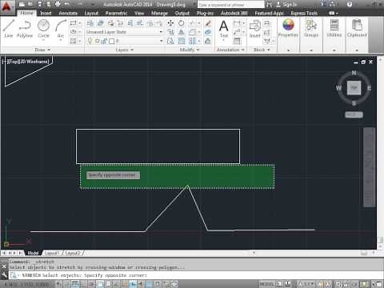This screenshot has height=288, width=384.
Task: Open the Groups panel button
Action: click(x=311, y=28)
